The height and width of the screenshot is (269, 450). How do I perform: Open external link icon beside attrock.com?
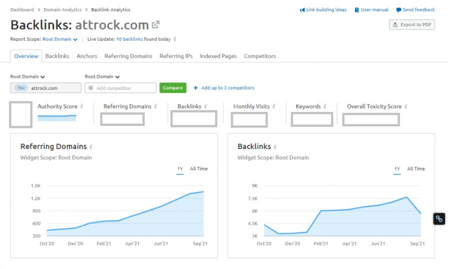click(x=156, y=25)
